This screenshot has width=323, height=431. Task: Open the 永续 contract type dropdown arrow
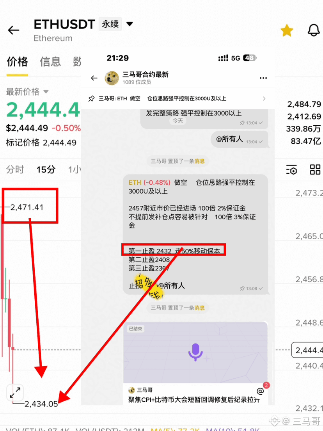[130, 24]
